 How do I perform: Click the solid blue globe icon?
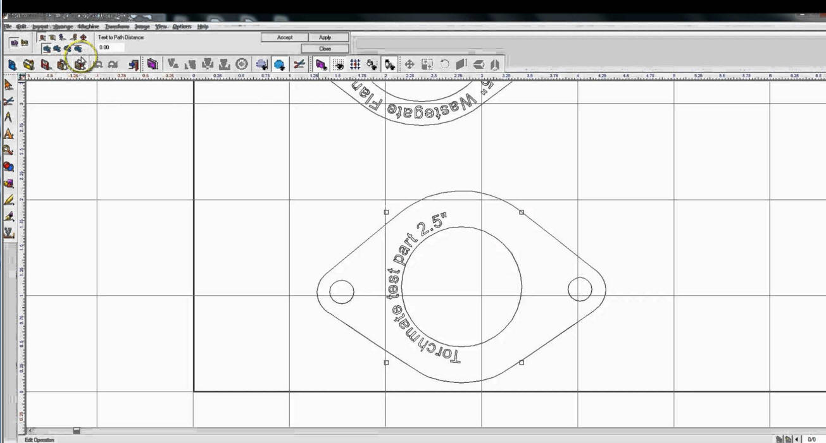point(279,64)
